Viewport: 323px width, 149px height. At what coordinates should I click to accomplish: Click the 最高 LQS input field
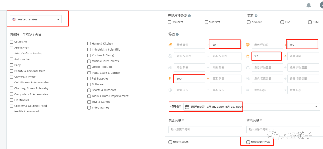click(303, 90)
